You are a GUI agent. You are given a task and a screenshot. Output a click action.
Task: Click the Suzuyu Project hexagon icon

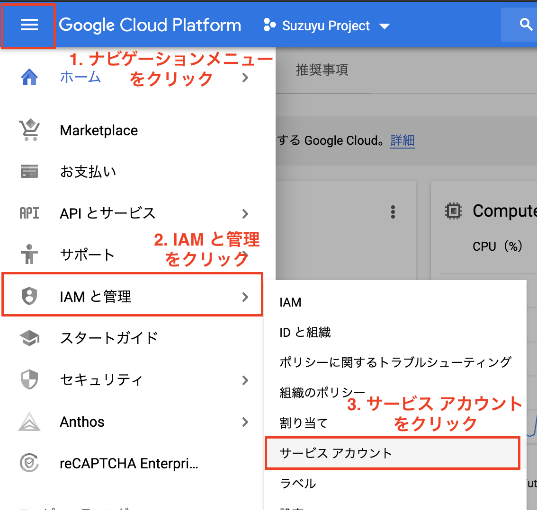click(269, 26)
